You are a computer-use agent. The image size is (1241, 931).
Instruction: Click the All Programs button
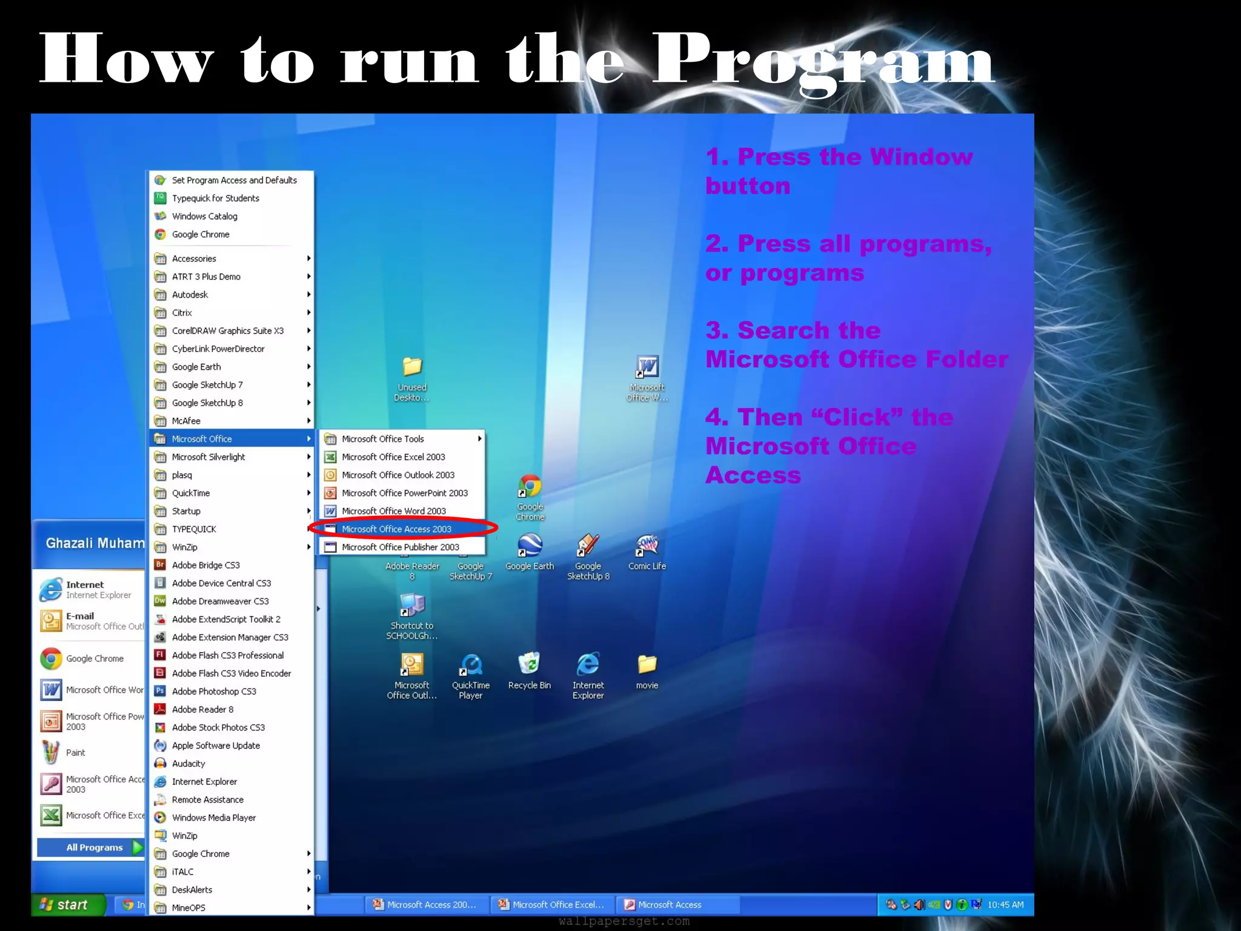point(95,847)
